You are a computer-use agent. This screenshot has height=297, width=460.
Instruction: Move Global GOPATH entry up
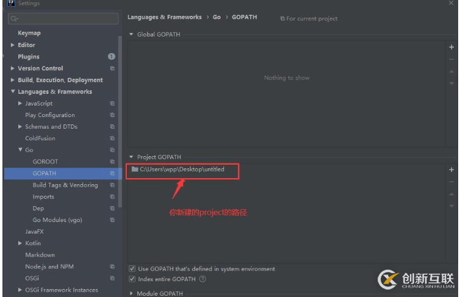point(451,71)
